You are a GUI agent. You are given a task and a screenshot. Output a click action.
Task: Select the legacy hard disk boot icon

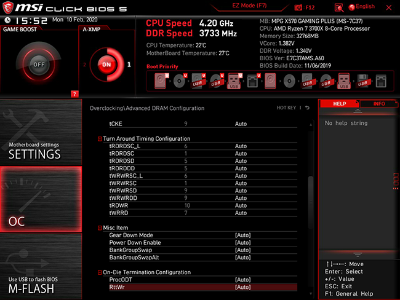pos(270,81)
